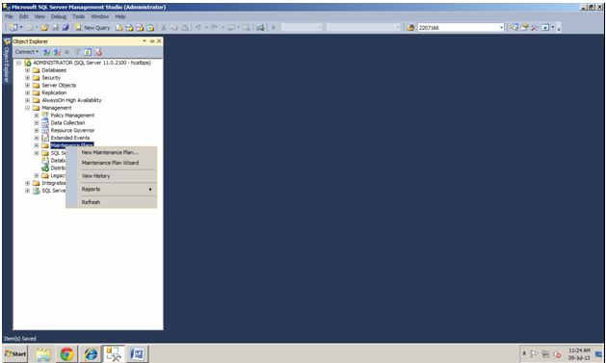Click the Object Explorer vertical side tab

[7, 61]
